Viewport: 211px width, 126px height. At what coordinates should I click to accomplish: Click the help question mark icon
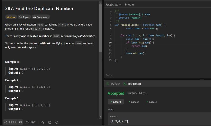tap(57, 122)
